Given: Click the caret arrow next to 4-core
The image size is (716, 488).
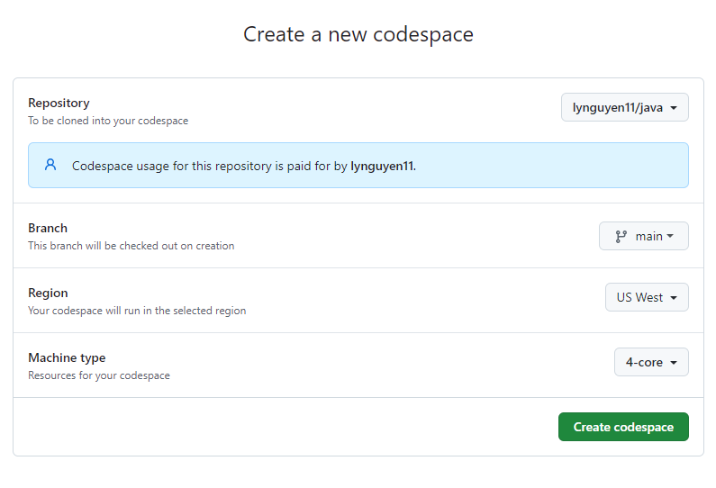Looking at the screenshot, I should (674, 363).
